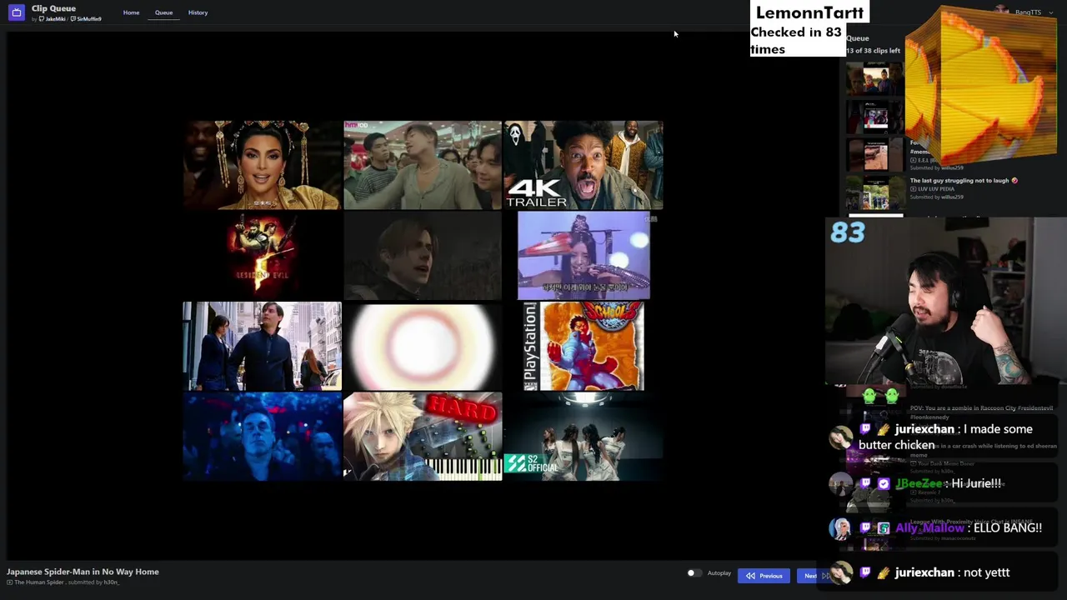Open JakeMiki GitHub link
The image size is (1067, 600).
[x=53, y=19]
